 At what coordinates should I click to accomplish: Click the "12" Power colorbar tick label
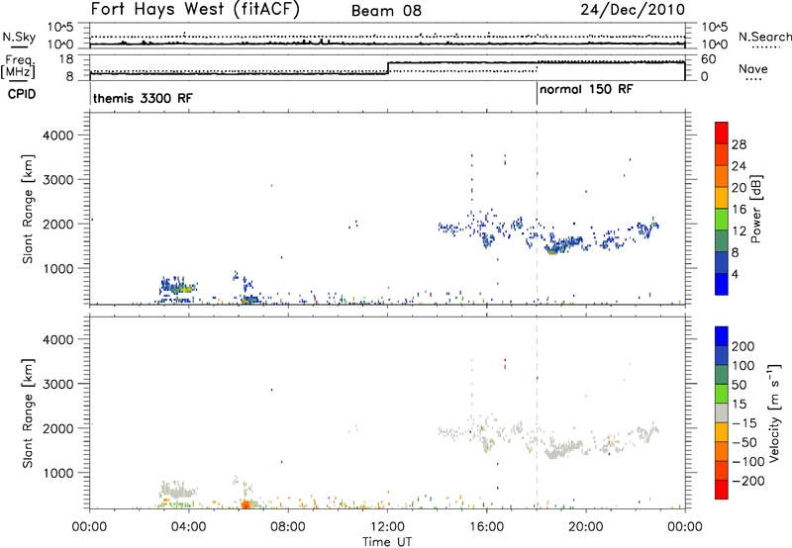(x=739, y=231)
